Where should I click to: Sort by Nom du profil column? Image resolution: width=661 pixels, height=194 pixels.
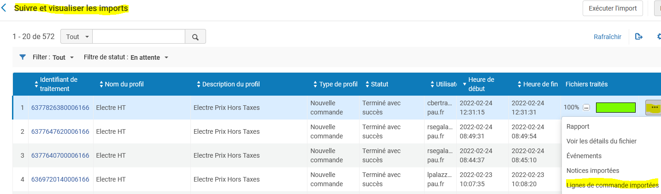pos(101,84)
